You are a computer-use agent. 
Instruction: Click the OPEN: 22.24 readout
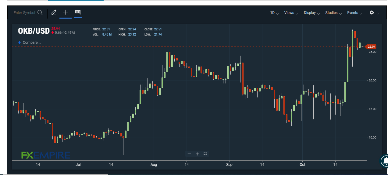tap(127, 29)
